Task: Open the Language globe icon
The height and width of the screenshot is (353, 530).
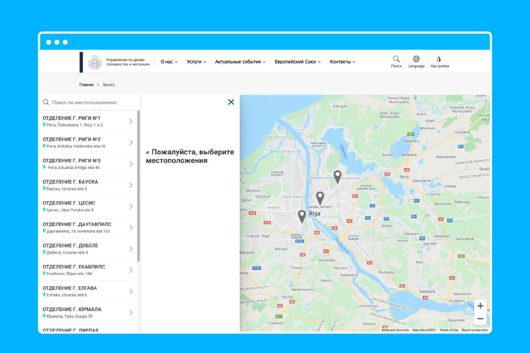Action: coord(416,59)
